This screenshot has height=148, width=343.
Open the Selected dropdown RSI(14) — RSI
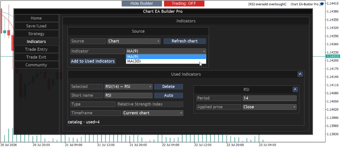coord(128,87)
